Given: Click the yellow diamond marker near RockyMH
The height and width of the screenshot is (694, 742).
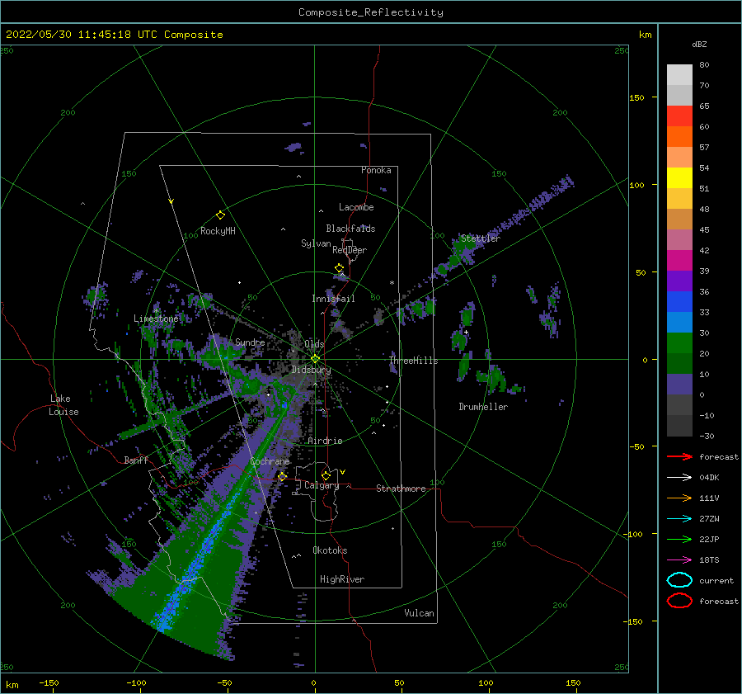Looking at the screenshot, I should pos(220,215).
